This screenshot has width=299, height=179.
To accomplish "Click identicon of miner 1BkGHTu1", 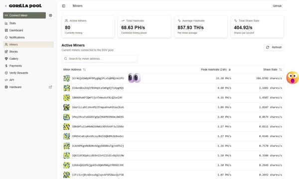I will click(x=67, y=126).
